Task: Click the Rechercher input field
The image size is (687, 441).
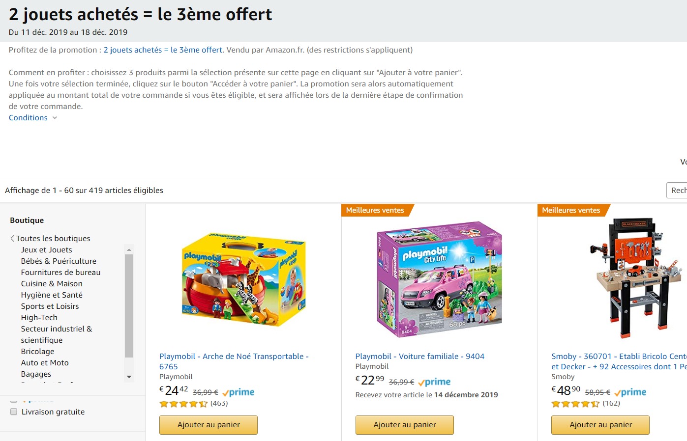Action: [679, 190]
